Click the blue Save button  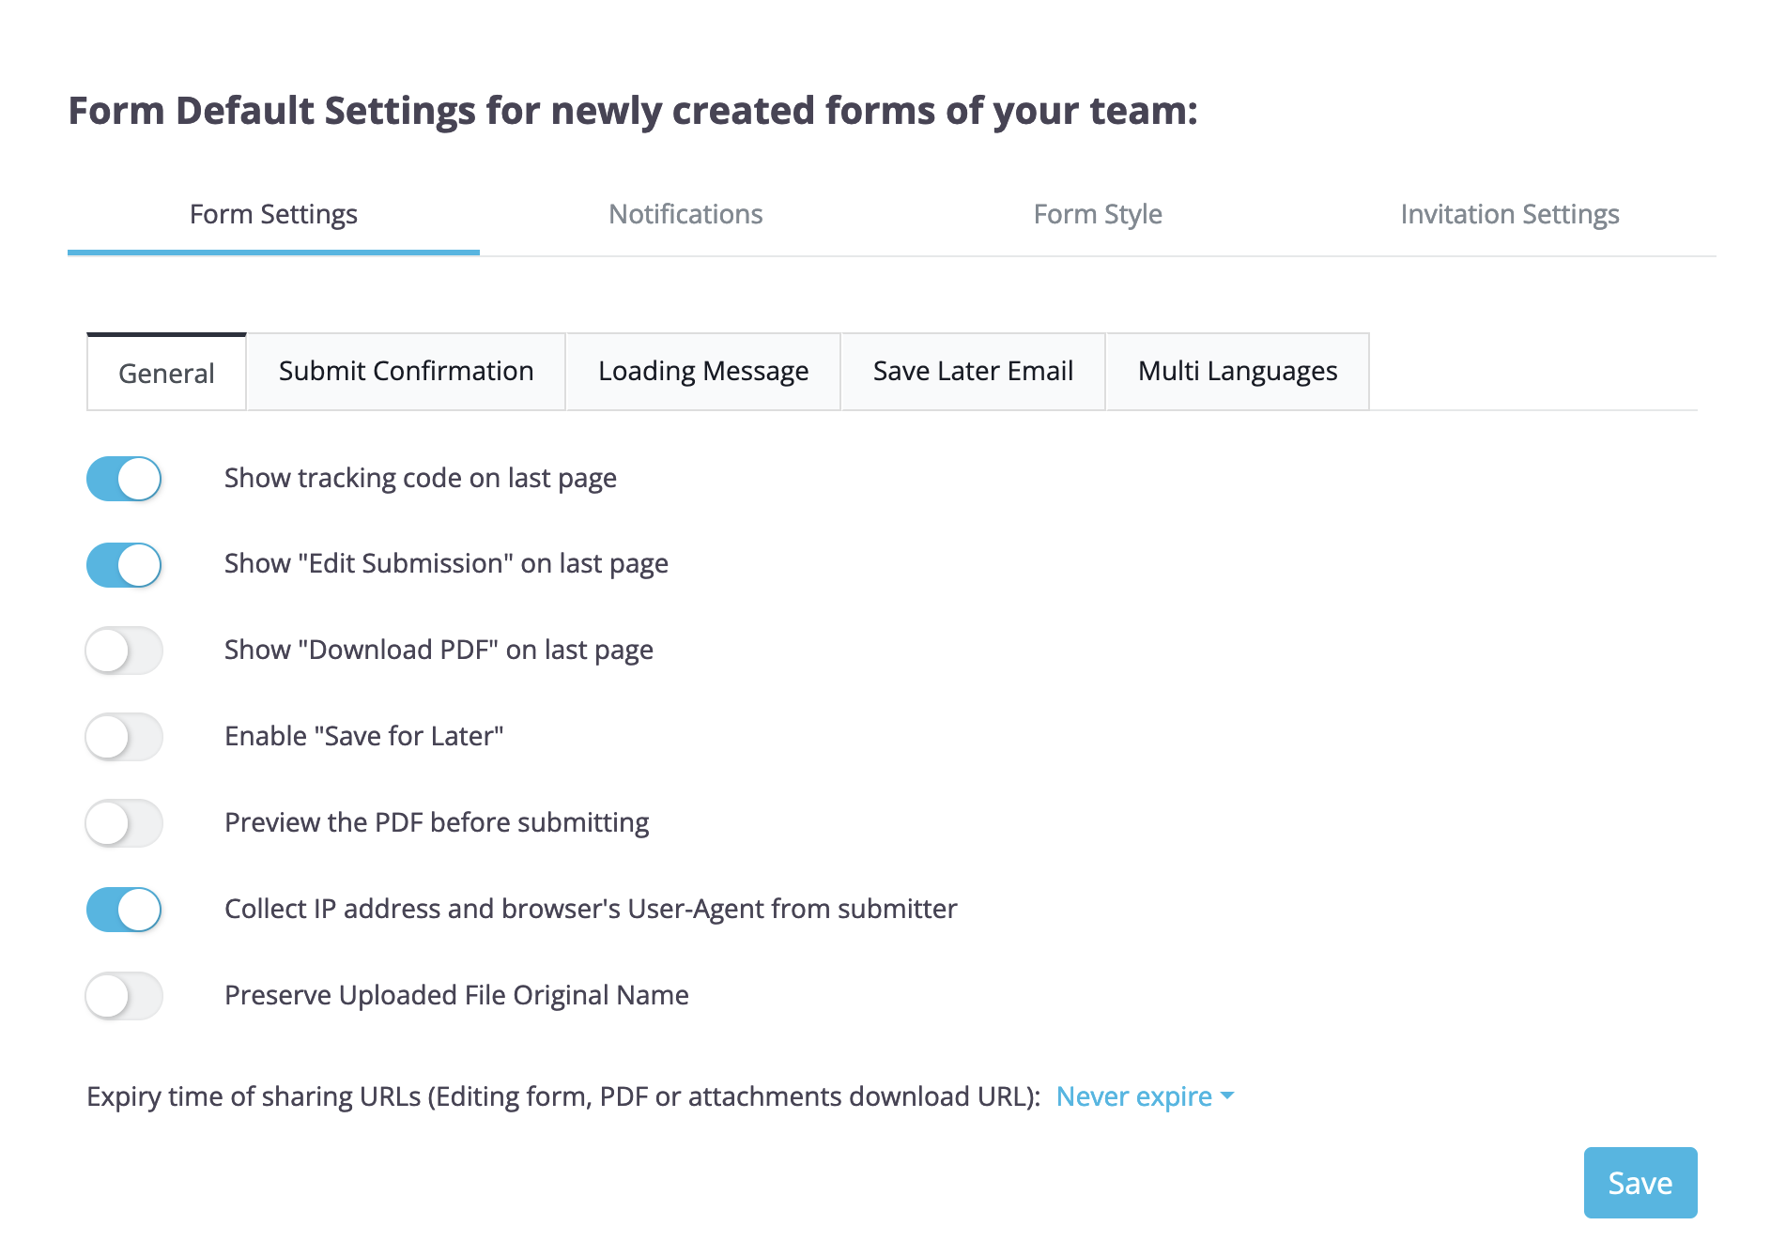[1640, 1183]
